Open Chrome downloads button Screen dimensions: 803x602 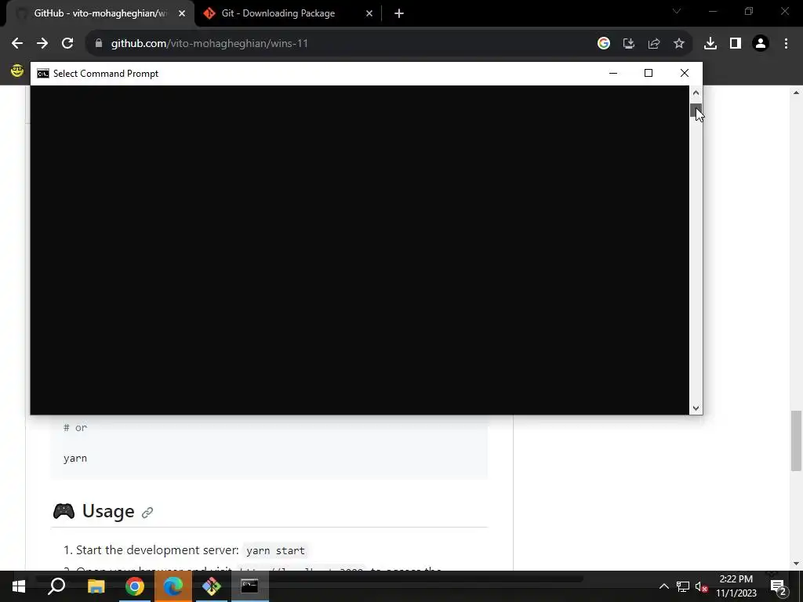click(x=710, y=44)
